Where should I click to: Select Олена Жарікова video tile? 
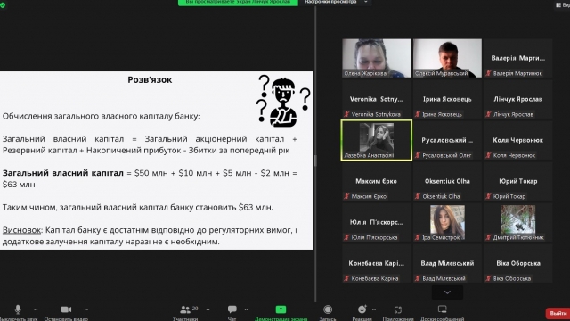pyautogui.click(x=376, y=58)
